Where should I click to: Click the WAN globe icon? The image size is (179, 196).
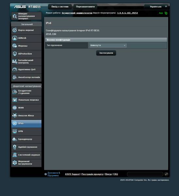[x=15, y=107]
